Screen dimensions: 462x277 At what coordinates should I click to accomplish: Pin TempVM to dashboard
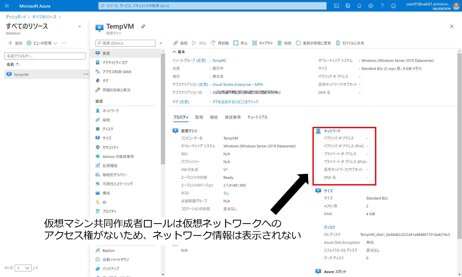pos(143,26)
